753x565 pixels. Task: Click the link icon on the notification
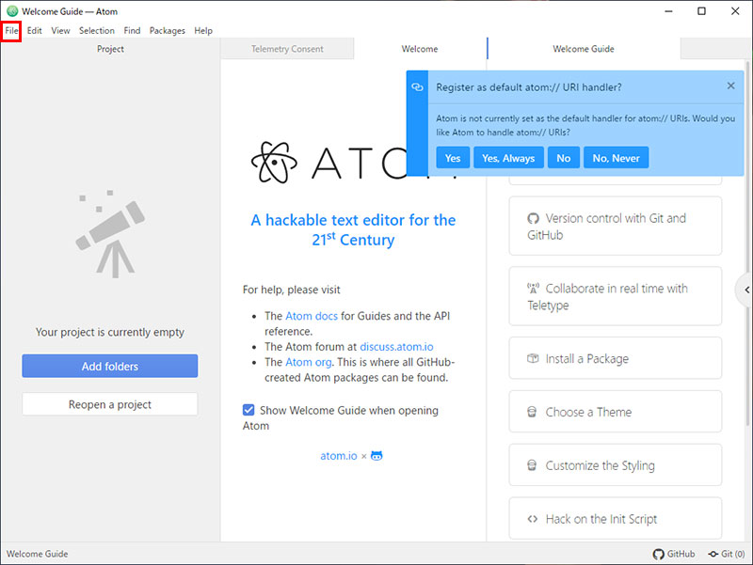pyautogui.click(x=417, y=87)
